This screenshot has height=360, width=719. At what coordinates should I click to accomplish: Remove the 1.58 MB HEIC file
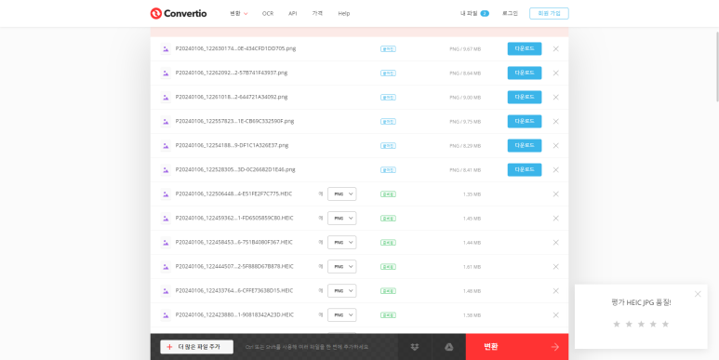(555, 315)
